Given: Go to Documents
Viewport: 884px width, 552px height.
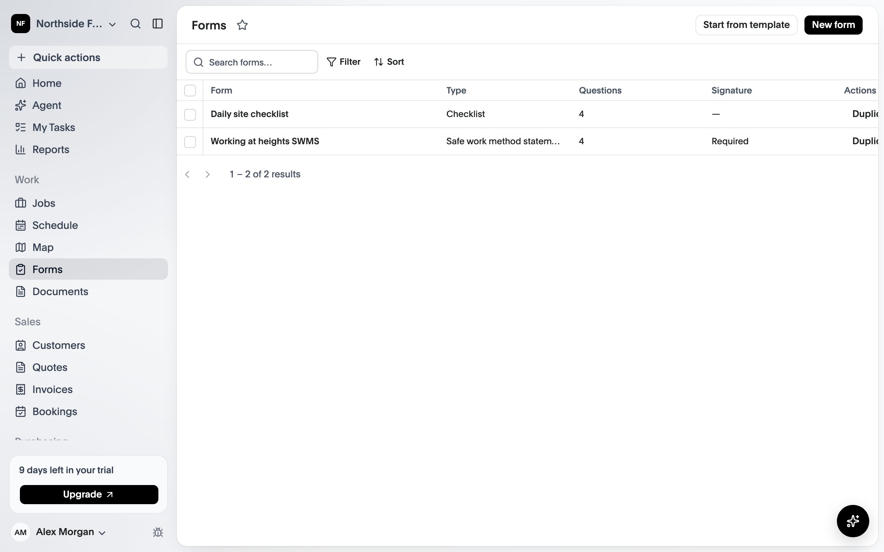Looking at the screenshot, I should (88, 291).
